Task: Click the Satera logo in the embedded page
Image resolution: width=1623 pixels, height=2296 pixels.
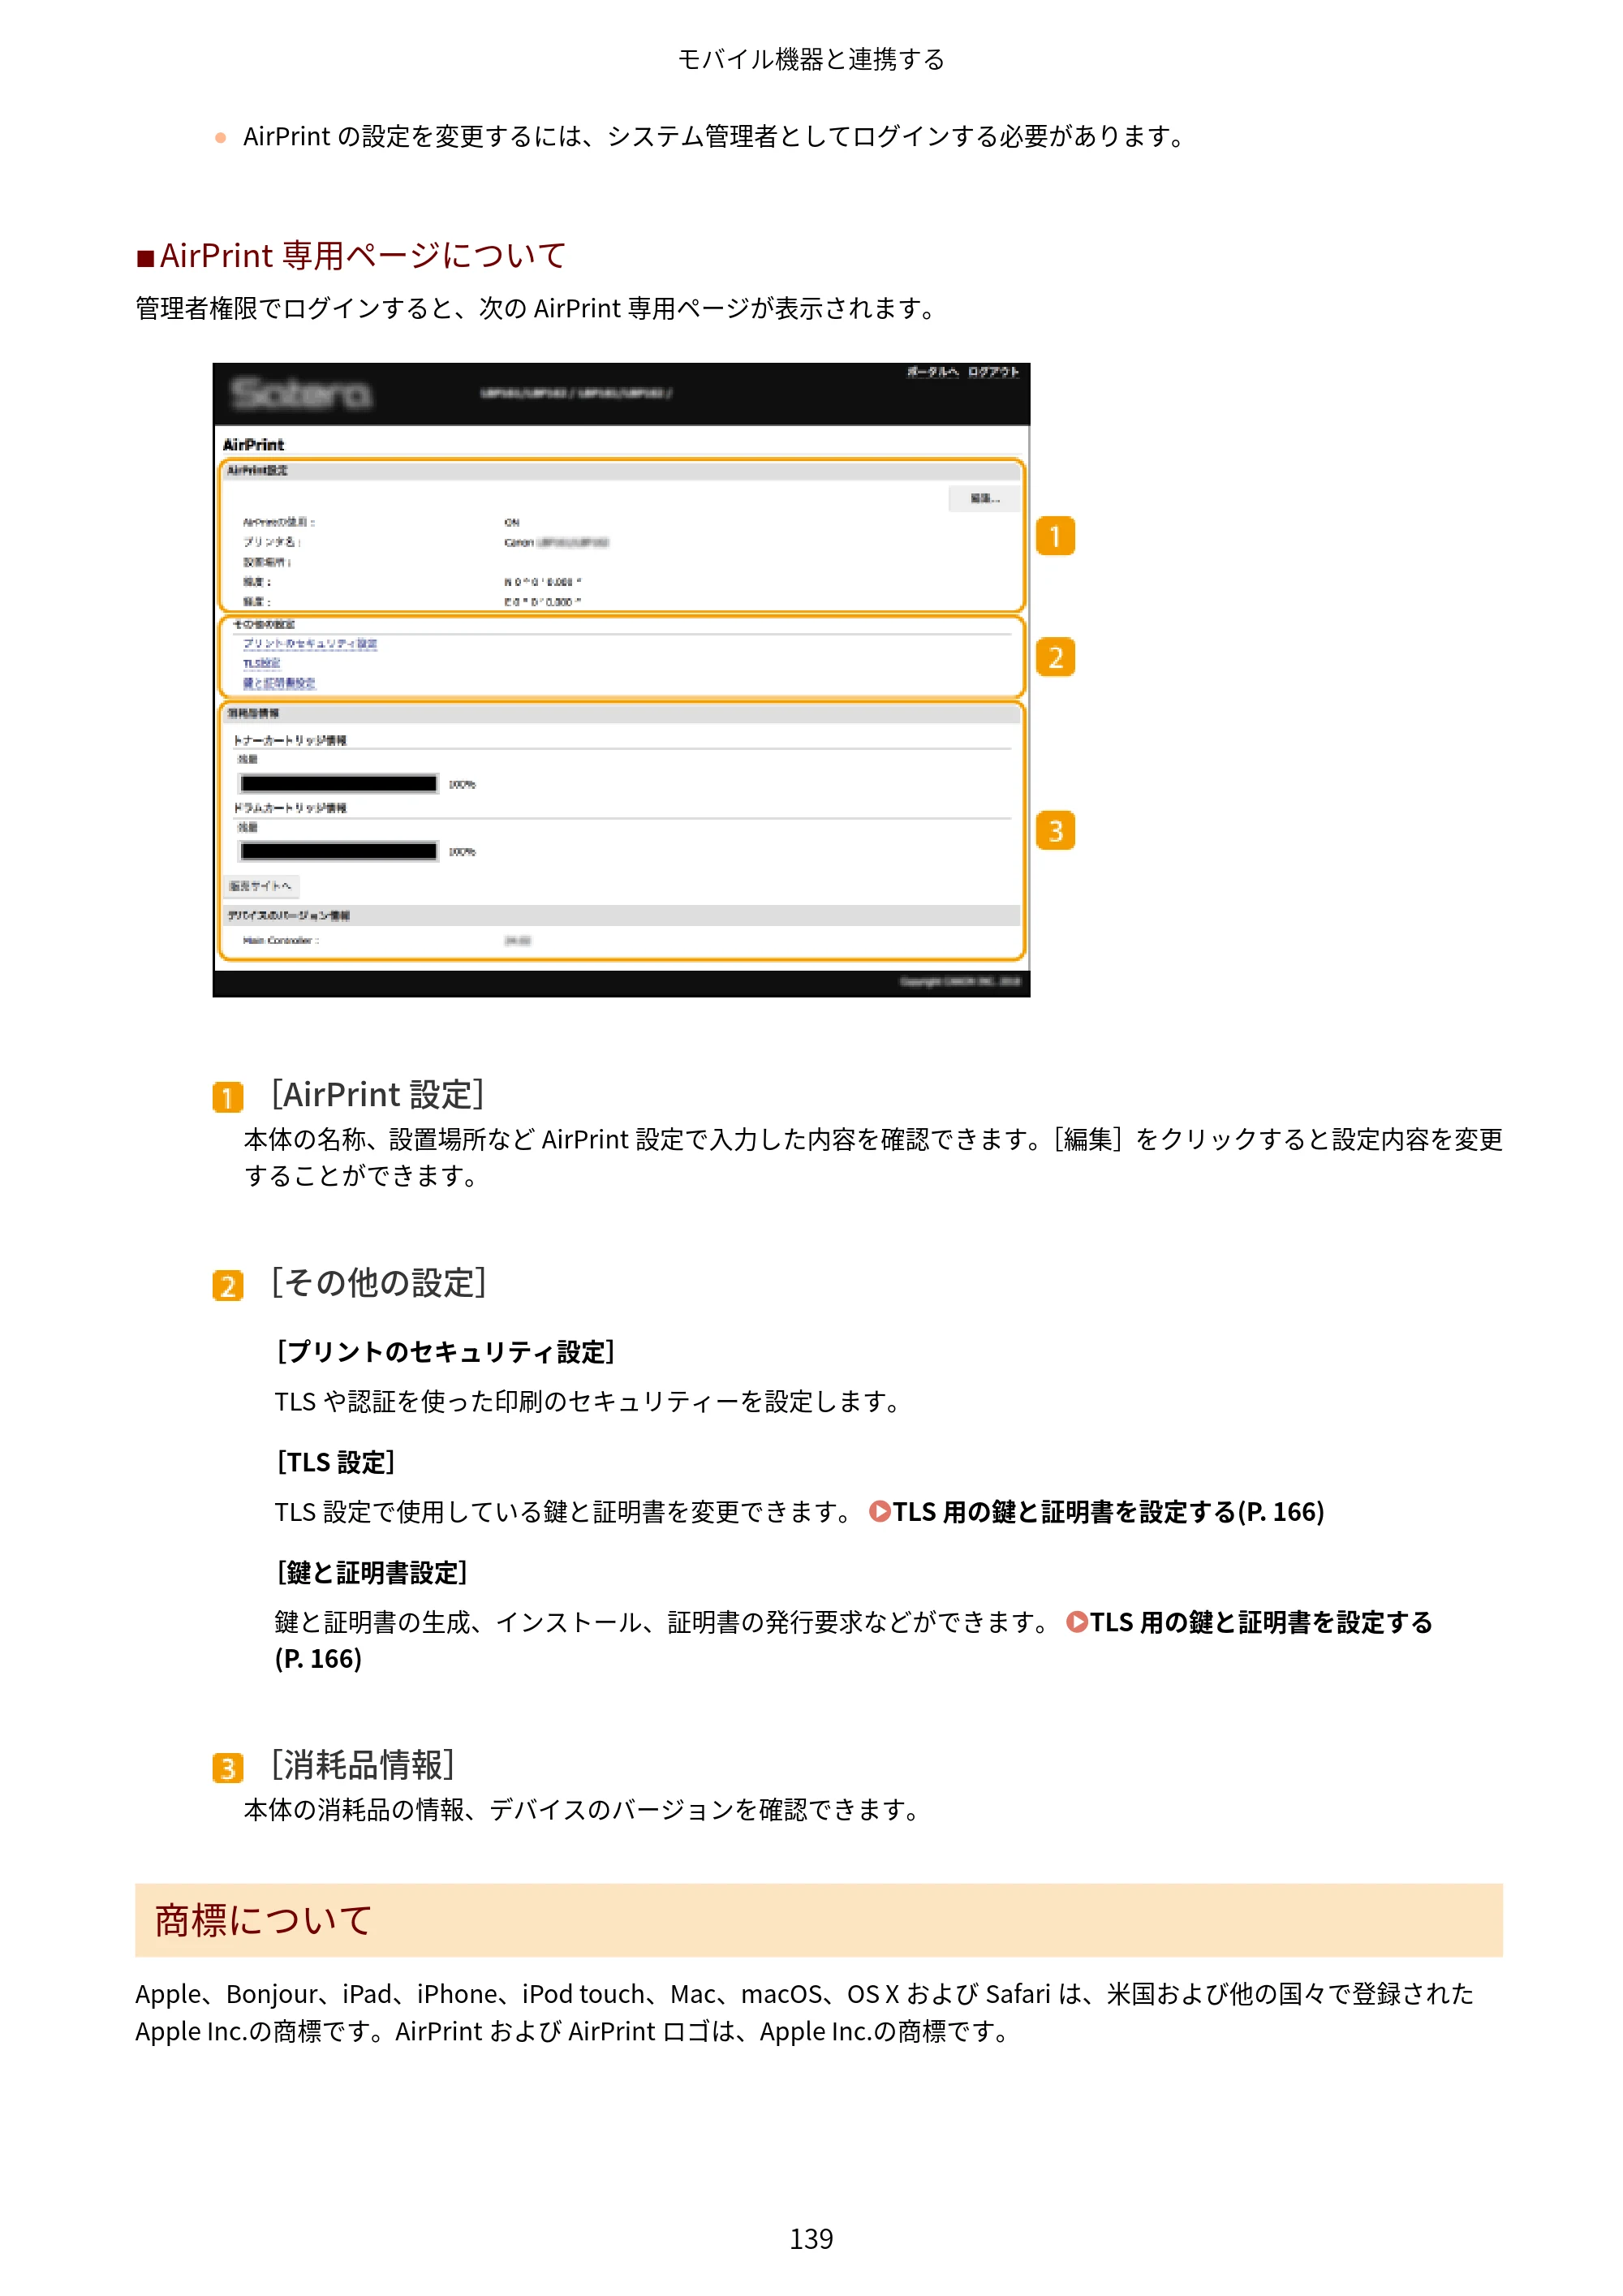Action: click(301, 394)
